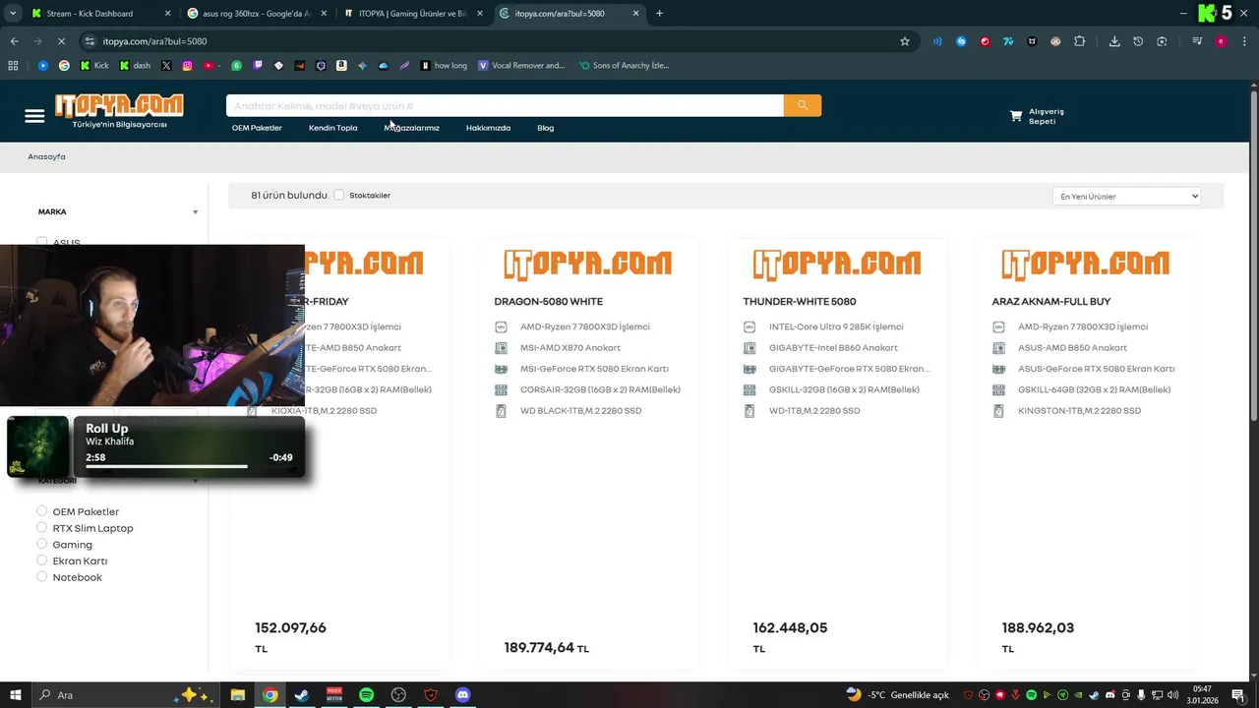The image size is (1259, 708).
Task: Switch to the ITOPYA Gaming Ürünler tab
Action: pyautogui.click(x=412, y=14)
